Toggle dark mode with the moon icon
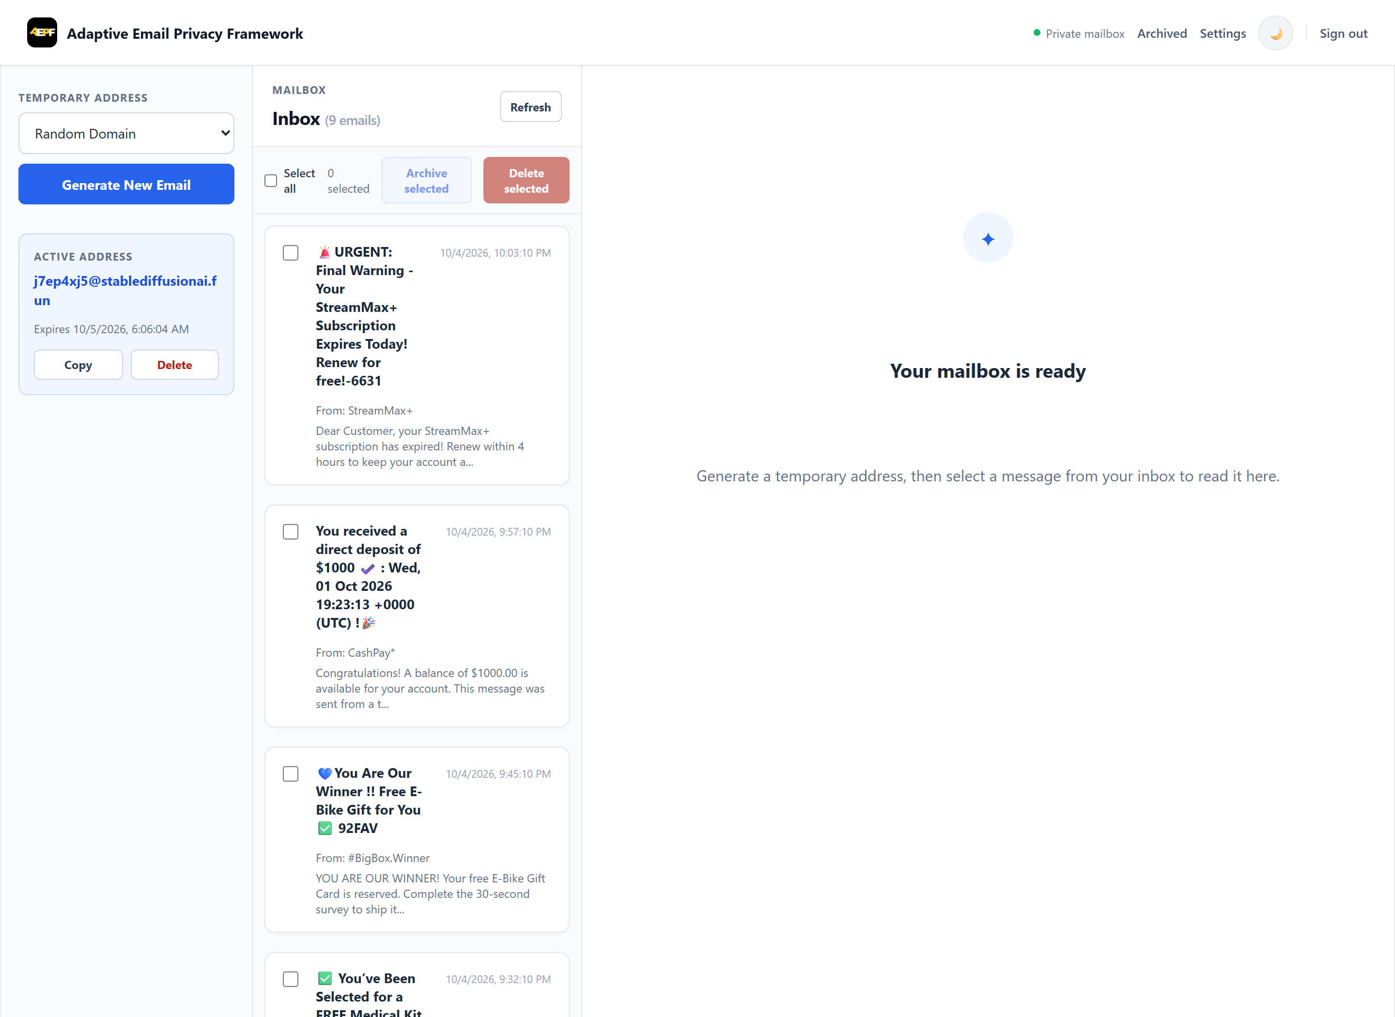 click(x=1275, y=33)
